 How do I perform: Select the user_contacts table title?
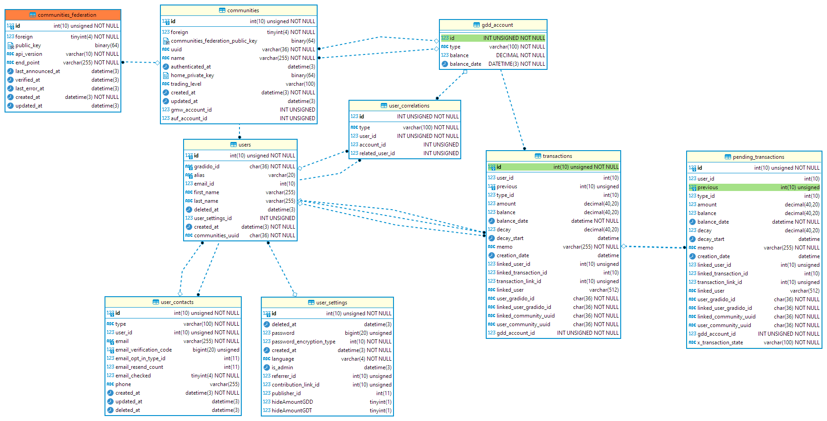pyautogui.click(x=177, y=302)
